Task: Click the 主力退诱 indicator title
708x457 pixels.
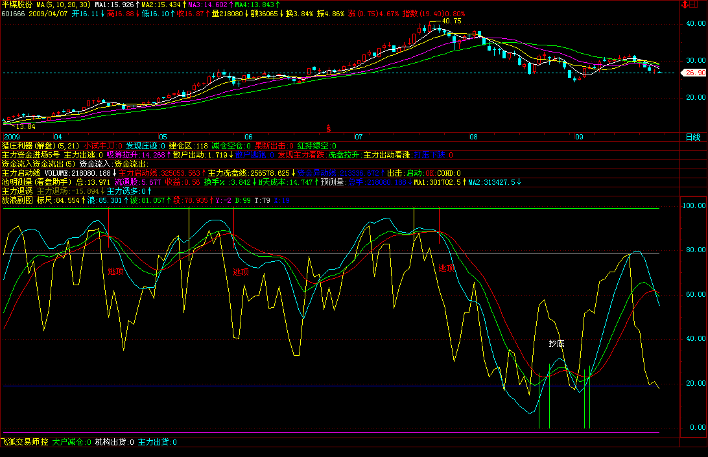Action: 17,191
